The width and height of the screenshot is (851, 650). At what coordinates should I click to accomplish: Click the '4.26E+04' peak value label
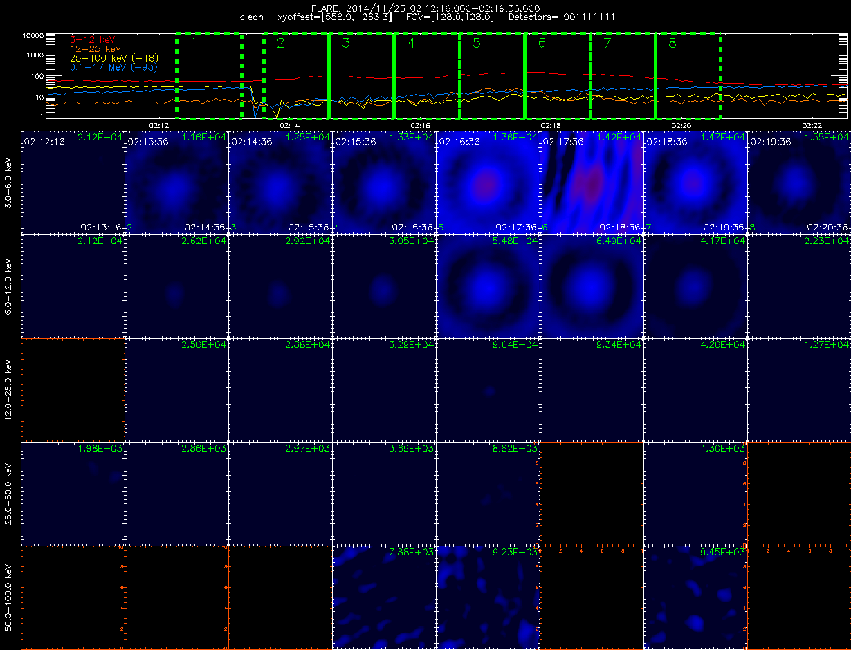(x=723, y=345)
